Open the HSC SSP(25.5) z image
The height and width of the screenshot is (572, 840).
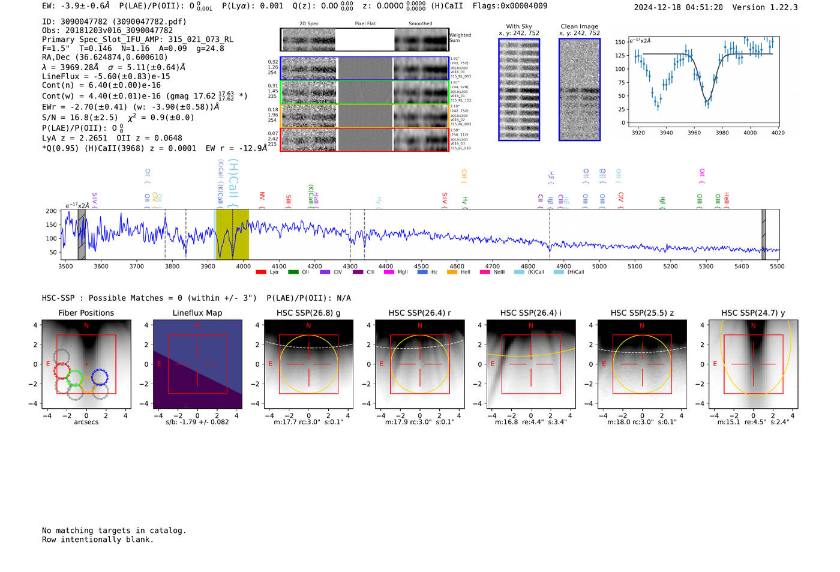coord(642,364)
